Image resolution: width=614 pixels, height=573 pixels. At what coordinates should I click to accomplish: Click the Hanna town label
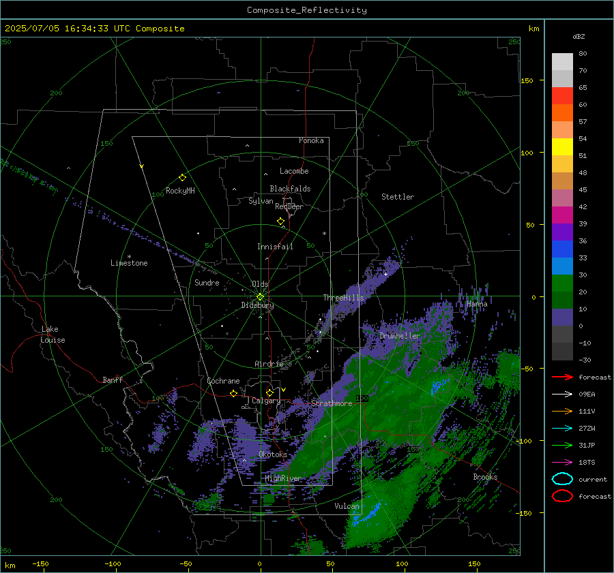tap(477, 304)
